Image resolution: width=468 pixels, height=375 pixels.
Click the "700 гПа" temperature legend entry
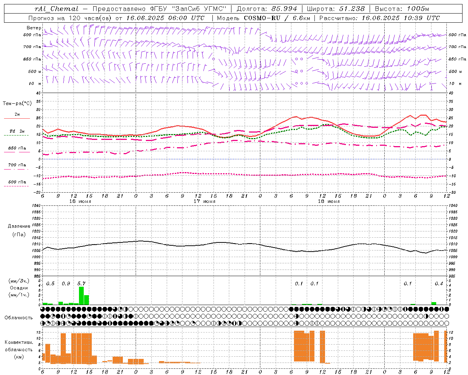[17, 165]
